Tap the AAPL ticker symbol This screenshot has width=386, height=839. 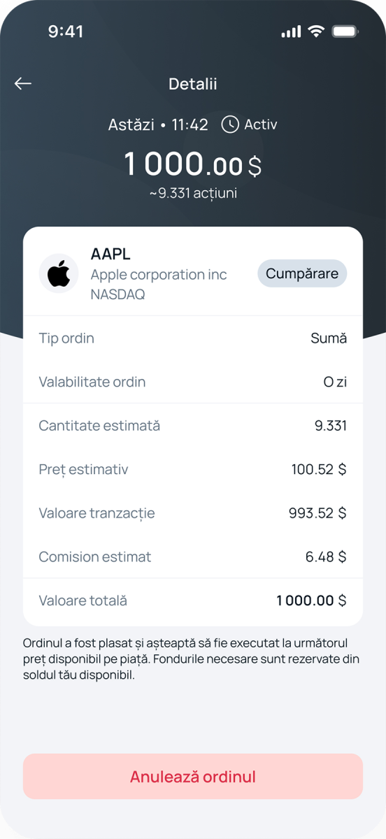click(110, 254)
